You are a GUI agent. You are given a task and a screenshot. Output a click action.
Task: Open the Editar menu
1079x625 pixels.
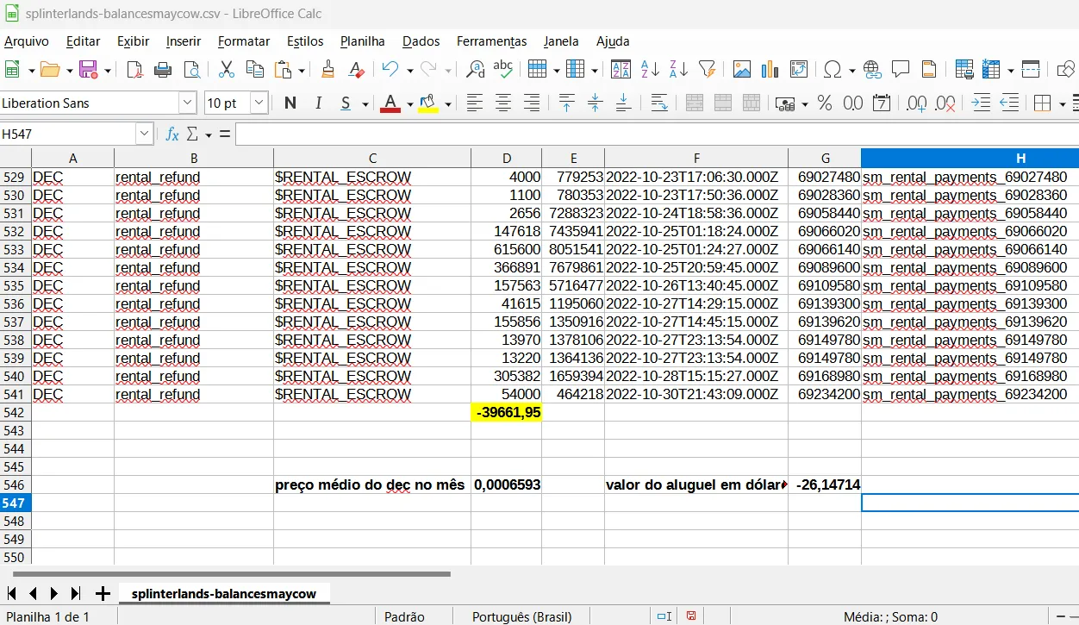click(84, 41)
